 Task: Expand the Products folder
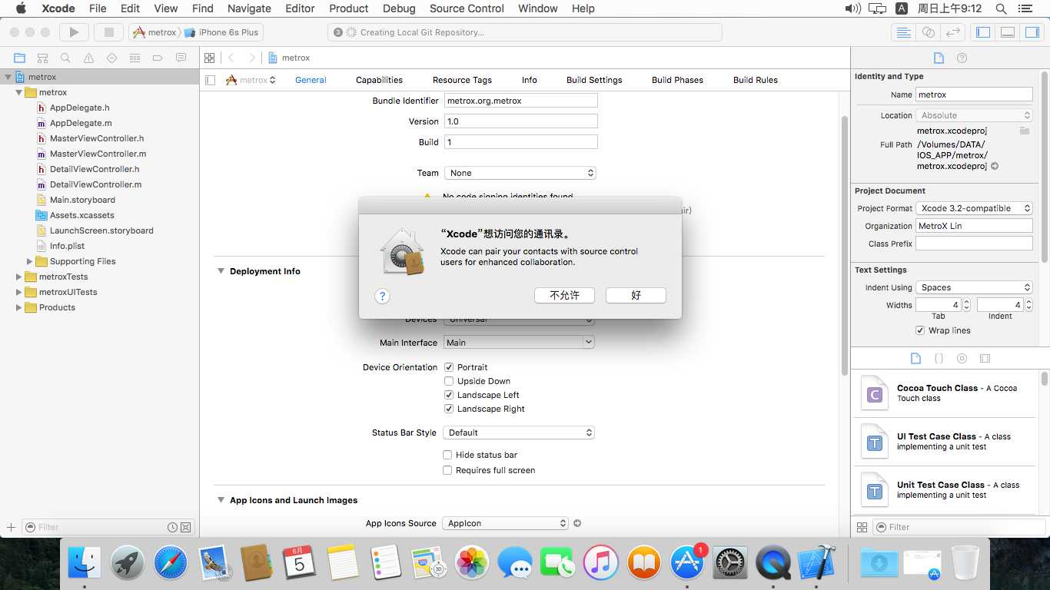(19, 307)
